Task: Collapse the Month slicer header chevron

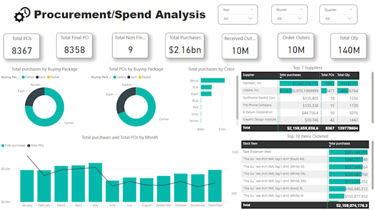Action: click(301, 9)
